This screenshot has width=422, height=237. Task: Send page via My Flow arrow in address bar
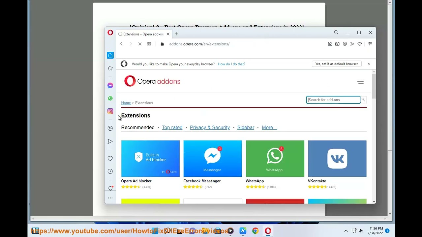point(352,44)
